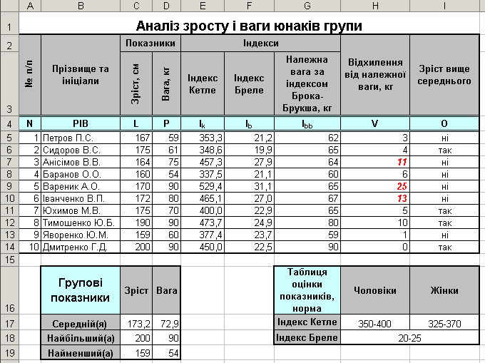Click the 'Зріст вище середнього' header cell
Viewport: 485px width, 363px height.
click(444, 75)
